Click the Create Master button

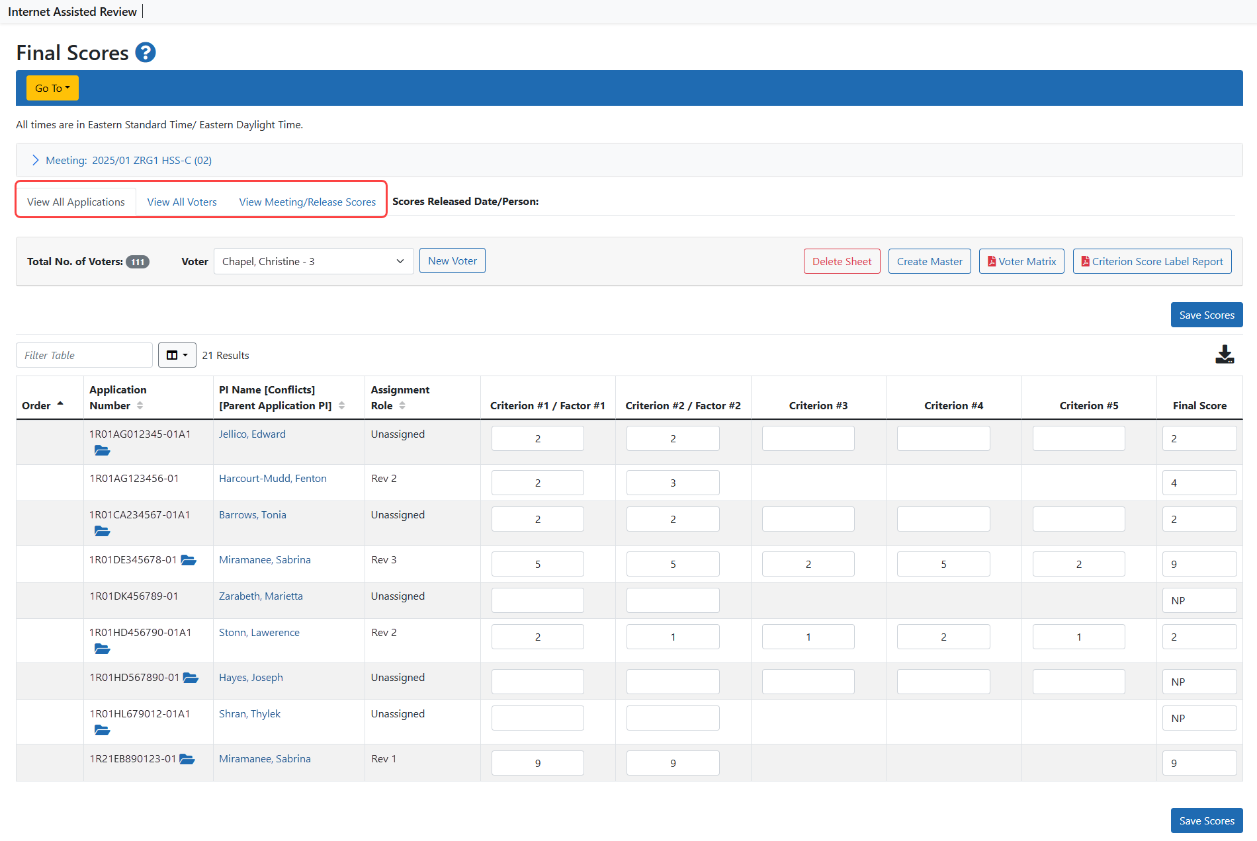(930, 261)
